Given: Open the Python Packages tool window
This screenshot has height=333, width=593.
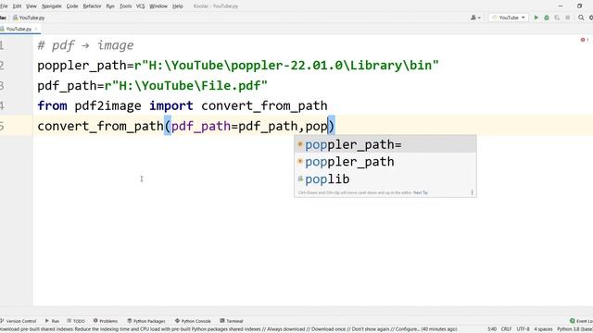Looking at the screenshot, I should coord(146,321).
